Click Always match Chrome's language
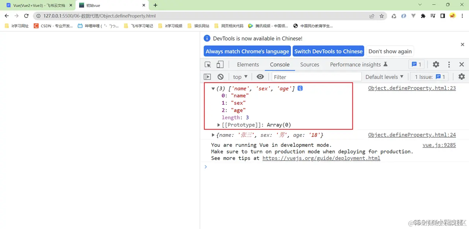The image size is (469, 229). click(247, 51)
